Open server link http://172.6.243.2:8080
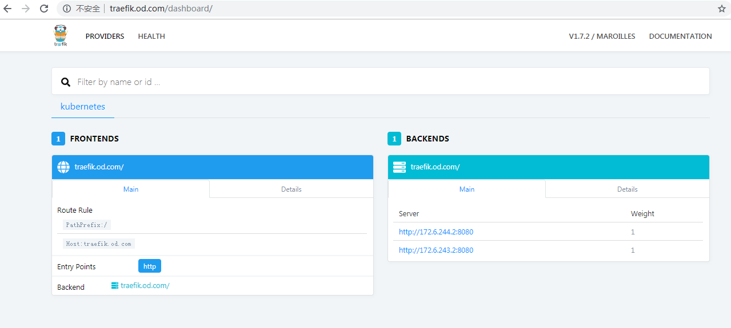Screen dimensions: 731x328 coord(436,250)
